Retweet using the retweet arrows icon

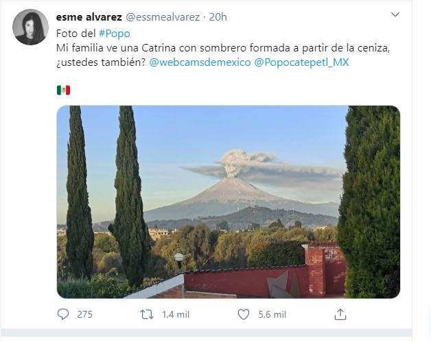click(x=147, y=314)
